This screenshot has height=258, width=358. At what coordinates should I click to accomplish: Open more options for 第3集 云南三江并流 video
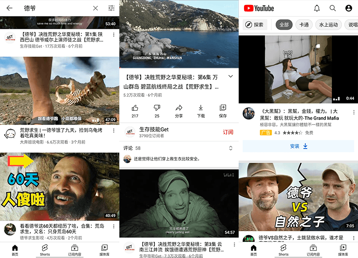234,245
